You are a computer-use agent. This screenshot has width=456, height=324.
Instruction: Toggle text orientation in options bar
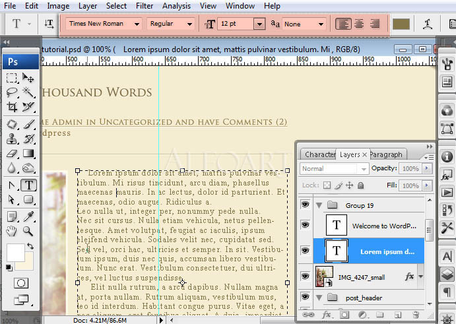click(49, 24)
